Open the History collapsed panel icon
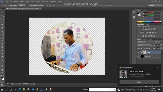Image resolution: width=163 pixels, height=92 pixels. click(134, 12)
